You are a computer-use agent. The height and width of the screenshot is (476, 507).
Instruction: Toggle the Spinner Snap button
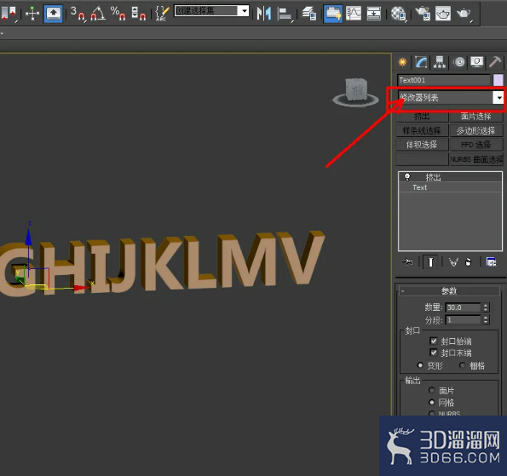[x=138, y=14]
